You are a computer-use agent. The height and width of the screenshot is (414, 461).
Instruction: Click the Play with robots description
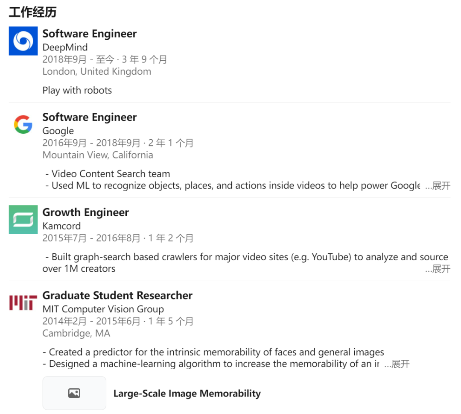(77, 90)
